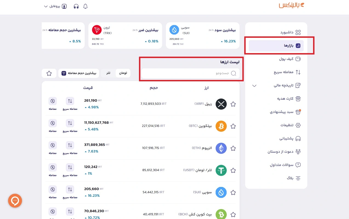Image resolution: width=349 pixels, height=219 pixels.
Task: Open support via headphones icon in header
Action: [x=76, y=6]
